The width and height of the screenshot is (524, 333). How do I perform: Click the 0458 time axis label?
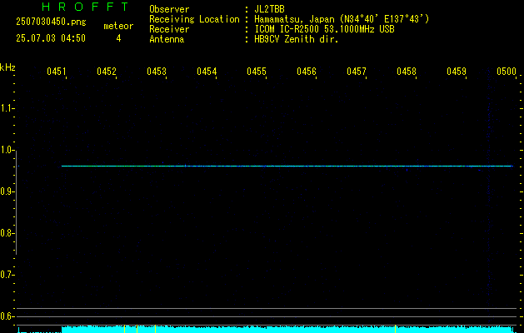pos(407,72)
